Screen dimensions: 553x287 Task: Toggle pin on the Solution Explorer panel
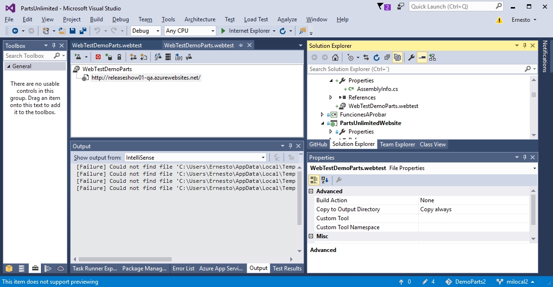[x=525, y=45]
